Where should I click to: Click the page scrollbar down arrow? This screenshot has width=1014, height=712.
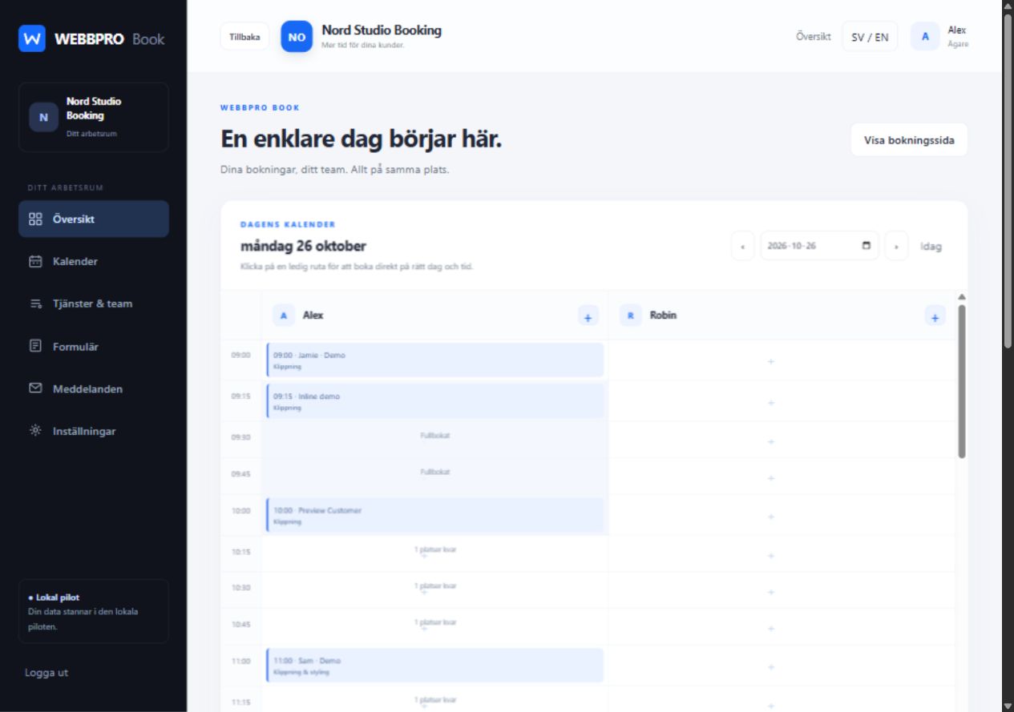point(1008,706)
